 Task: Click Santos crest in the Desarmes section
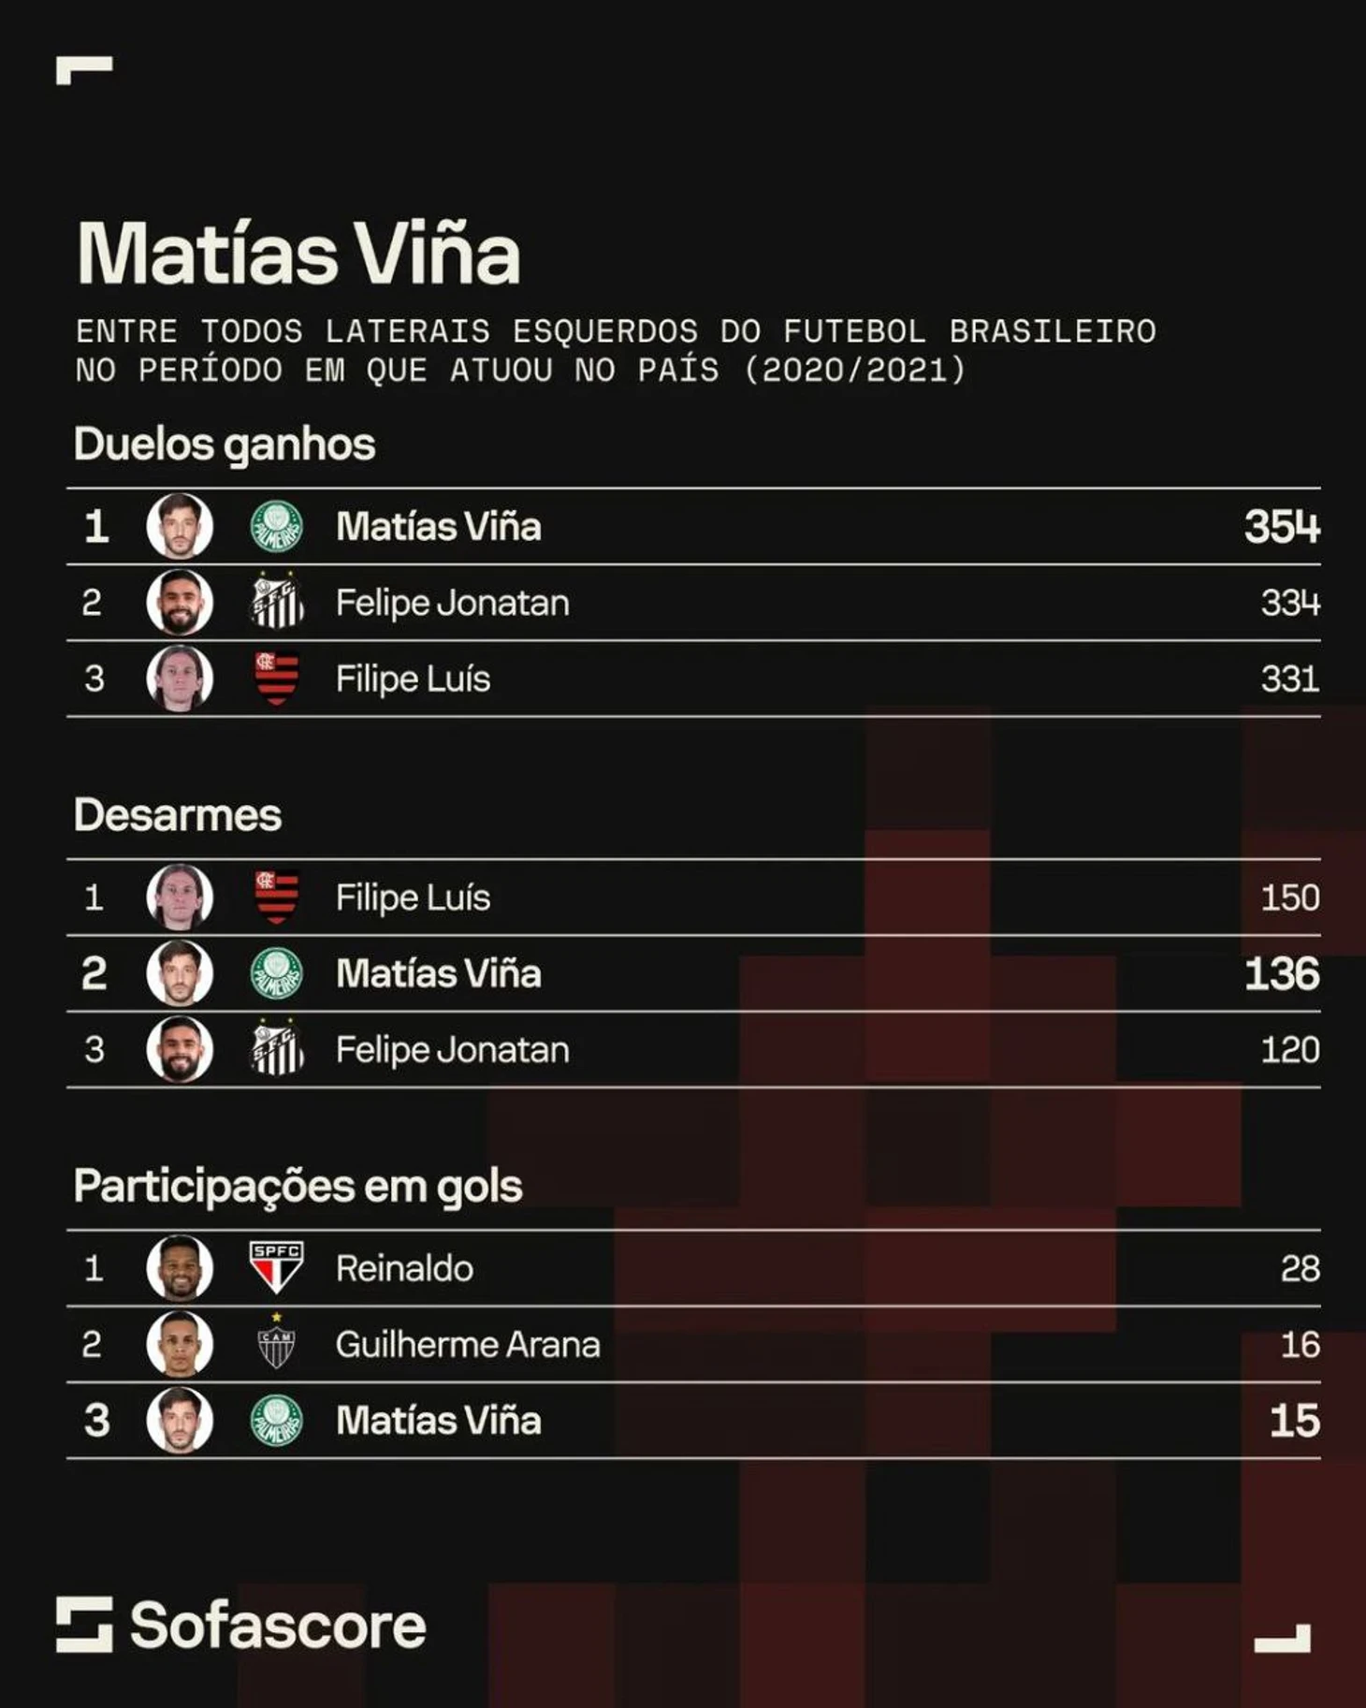click(277, 1048)
